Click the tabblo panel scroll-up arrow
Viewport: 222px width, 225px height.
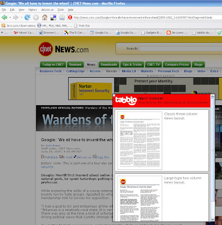[212, 96]
